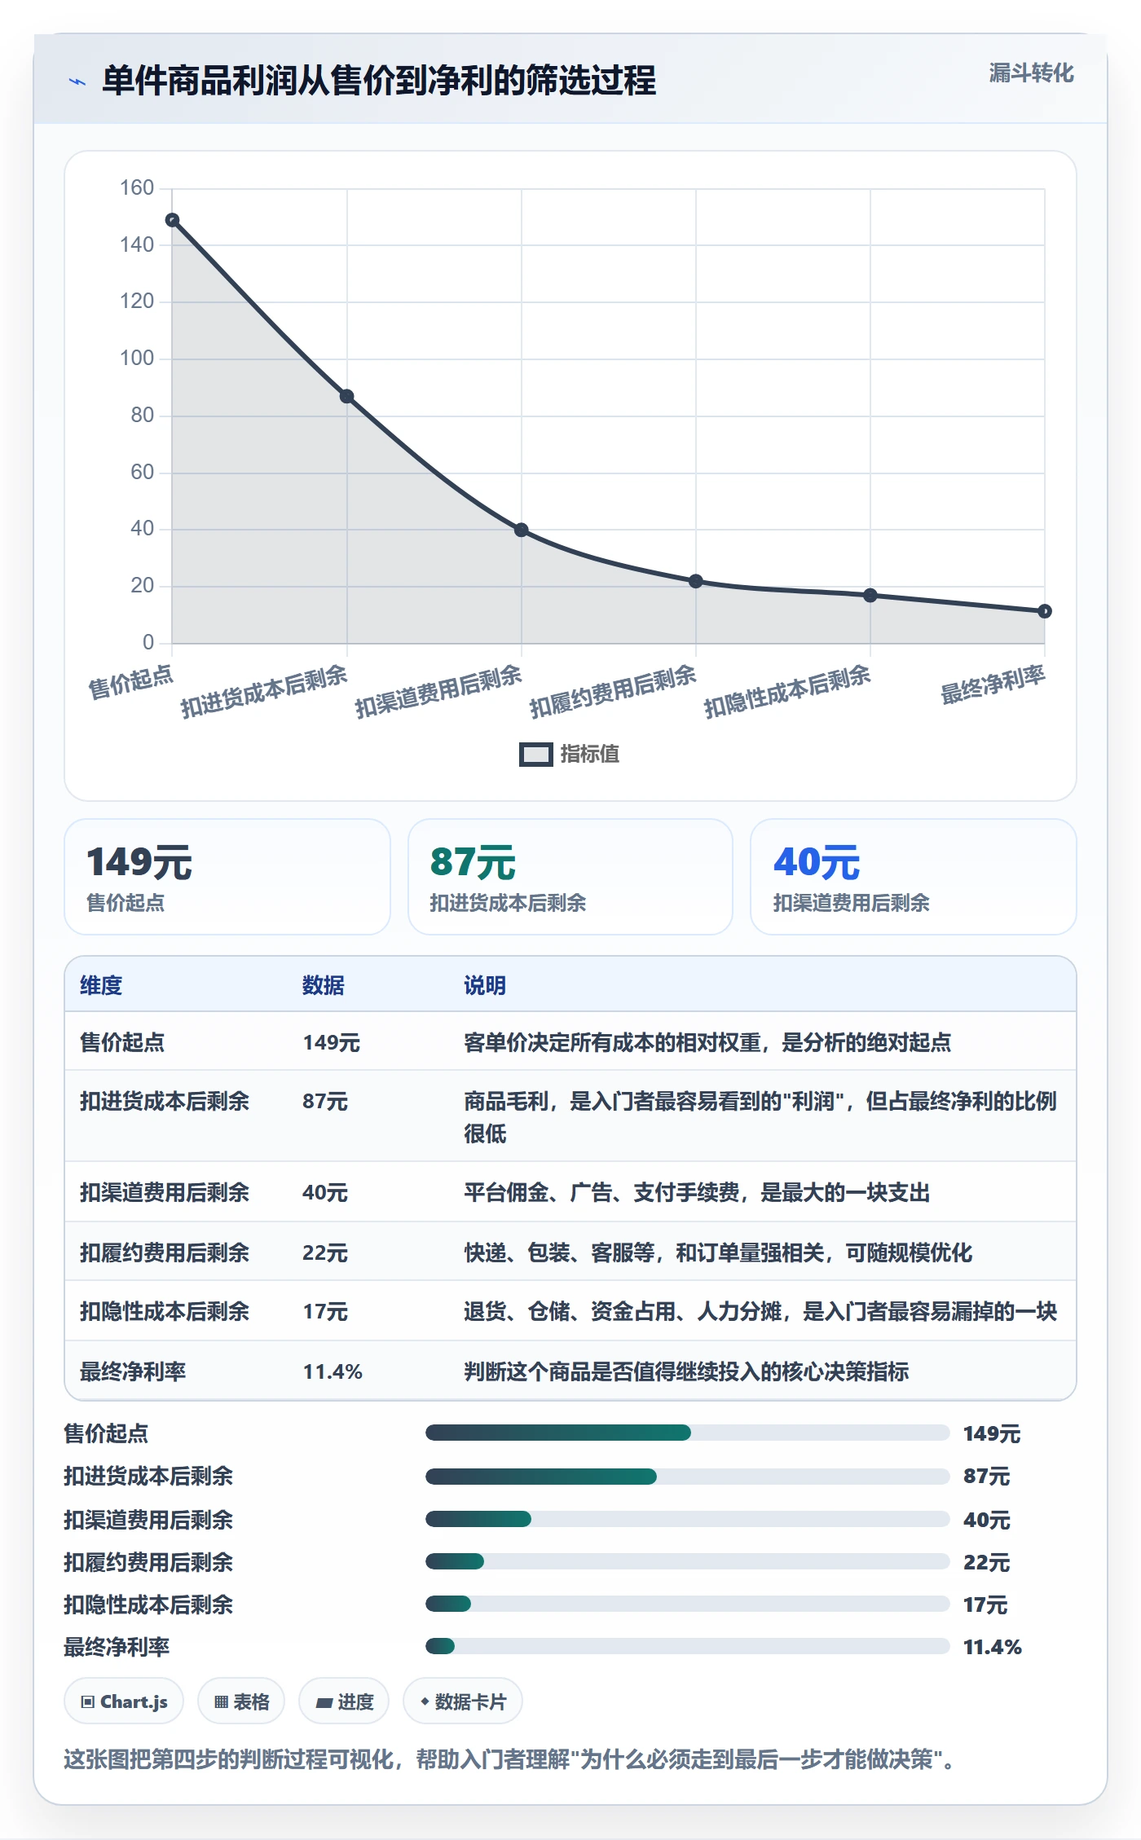Screen dimensions: 1141x1840
Task: Click the chart point for 扣履约费用后剩余
Action: click(696, 581)
